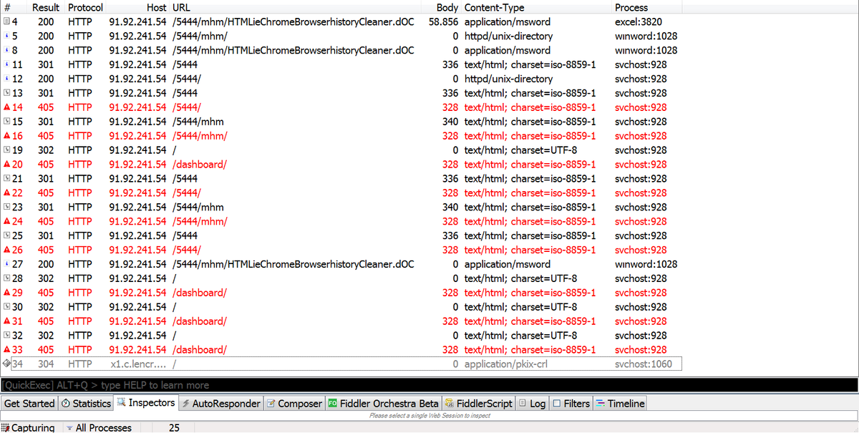Image resolution: width=859 pixels, height=433 pixels.
Task: Click the red warning icon of session 31
Action: point(6,321)
